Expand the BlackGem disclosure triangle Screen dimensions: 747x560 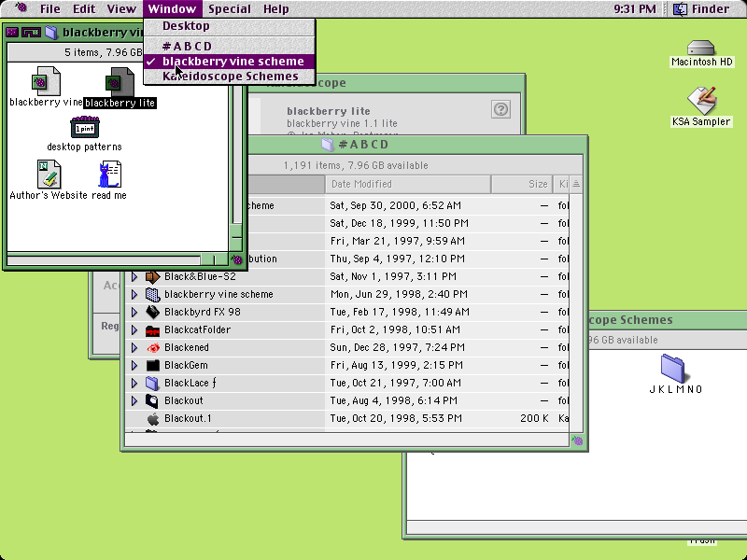(x=134, y=366)
